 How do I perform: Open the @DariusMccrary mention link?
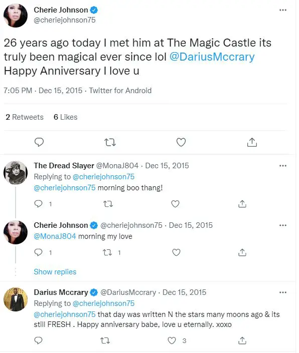(x=212, y=57)
